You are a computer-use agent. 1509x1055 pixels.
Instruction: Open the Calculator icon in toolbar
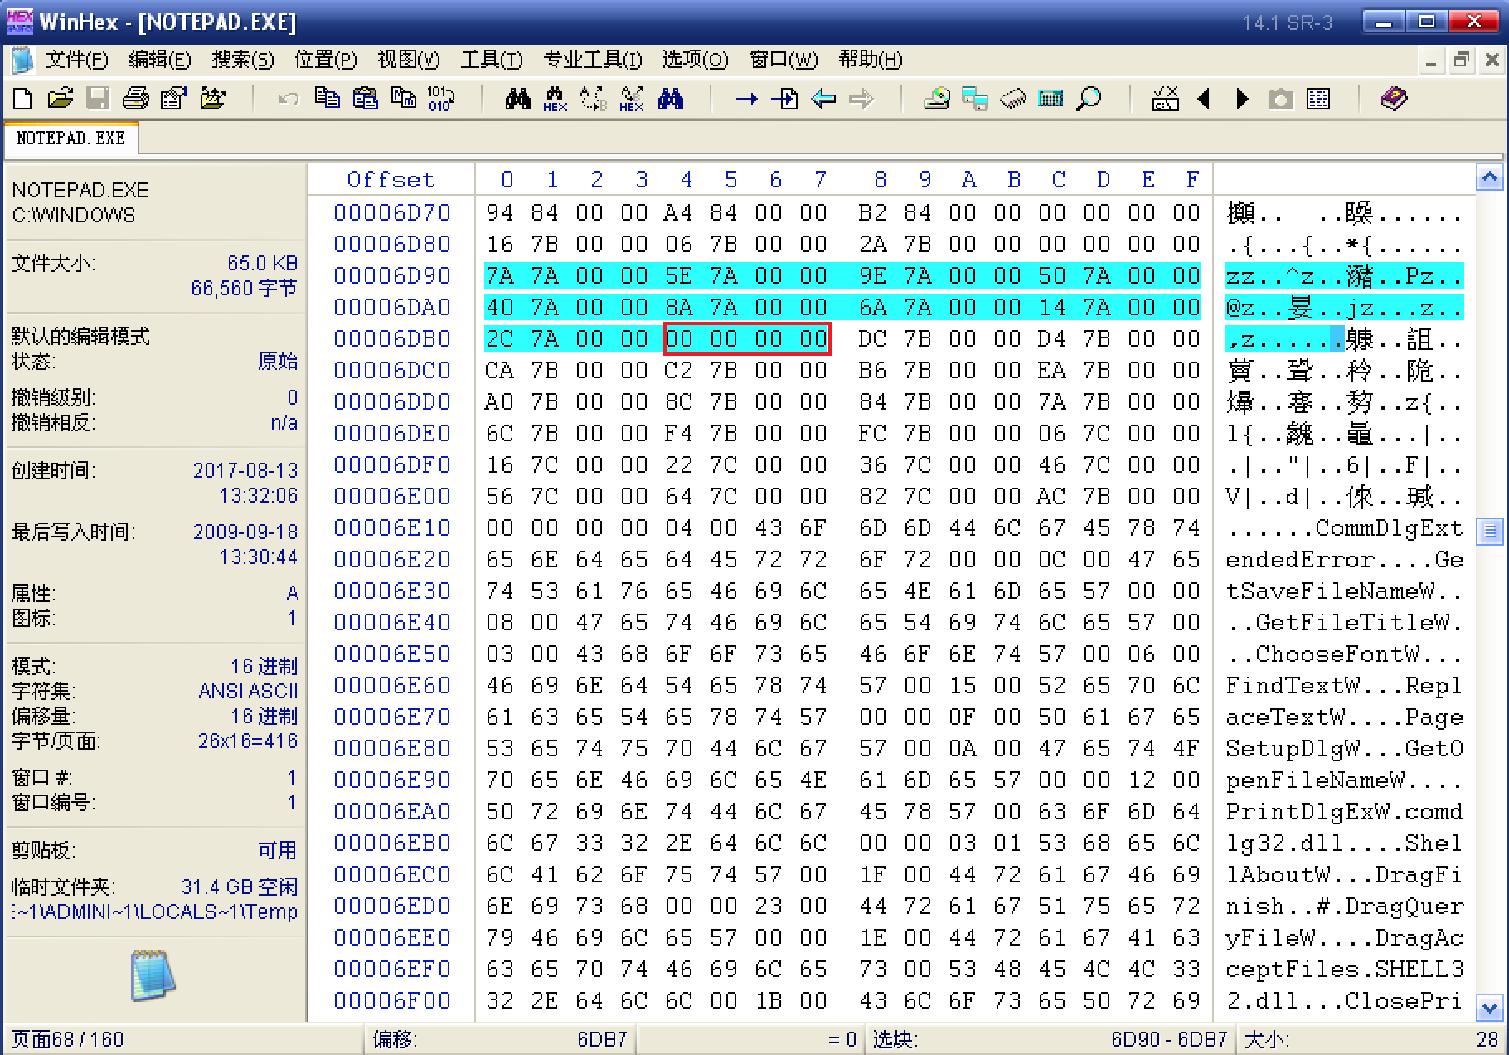click(1050, 99)
